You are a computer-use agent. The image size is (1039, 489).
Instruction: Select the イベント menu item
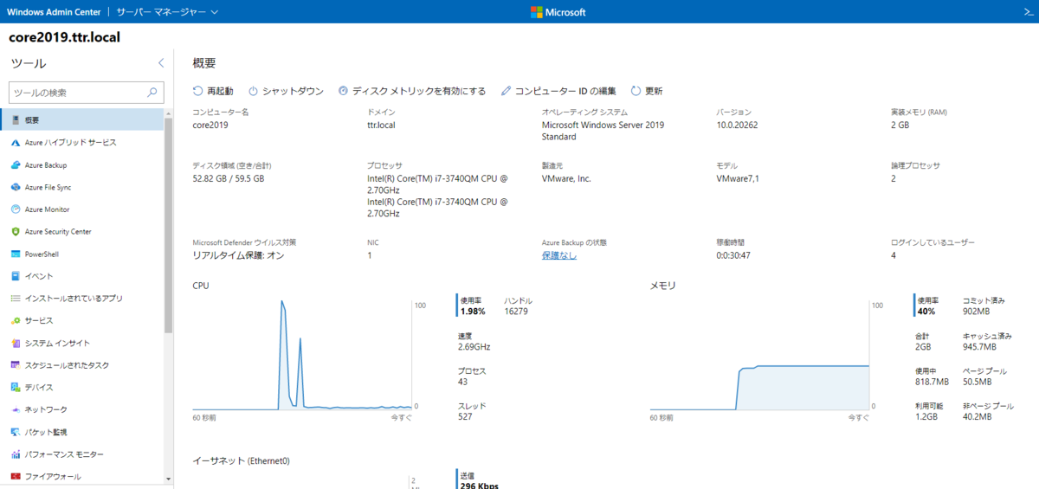coord(81,276)
